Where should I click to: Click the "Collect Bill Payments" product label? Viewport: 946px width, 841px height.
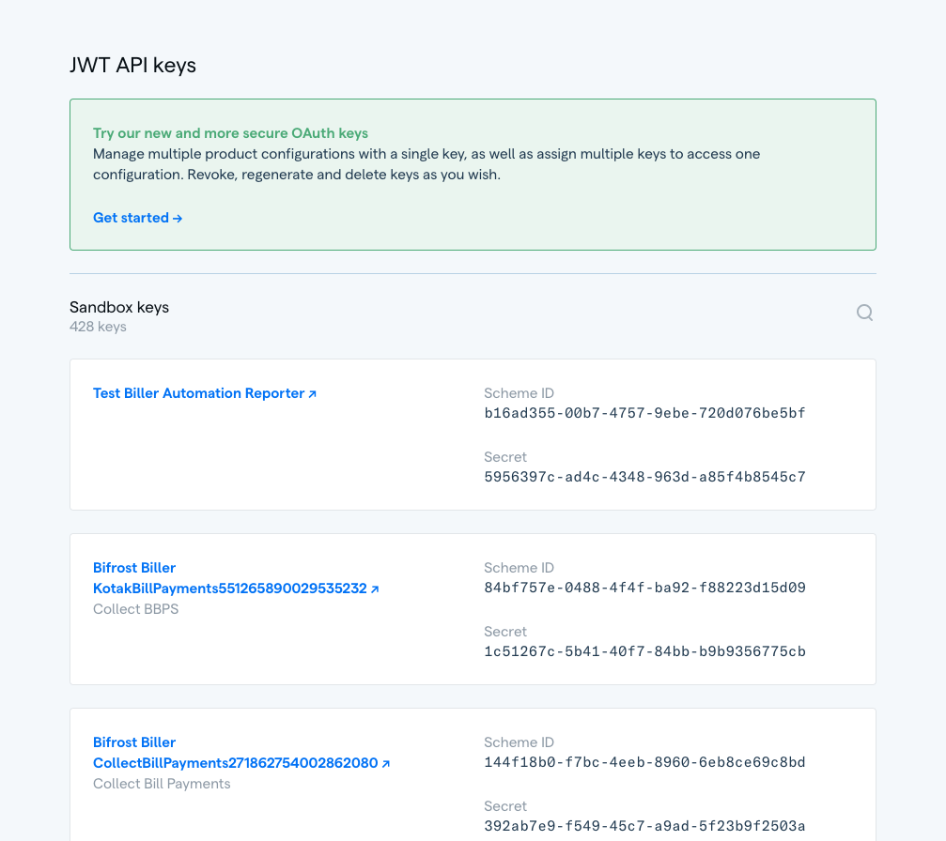point(162,784)
